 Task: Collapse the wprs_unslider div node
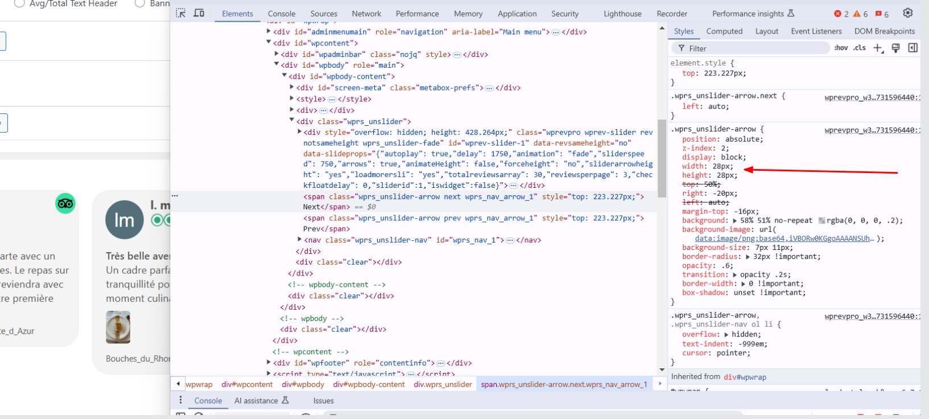292,121
